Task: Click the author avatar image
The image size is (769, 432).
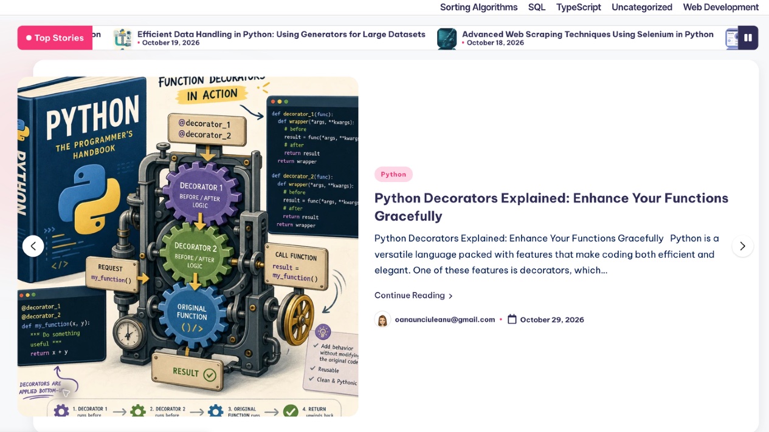Action: click(x=382, y=320)
